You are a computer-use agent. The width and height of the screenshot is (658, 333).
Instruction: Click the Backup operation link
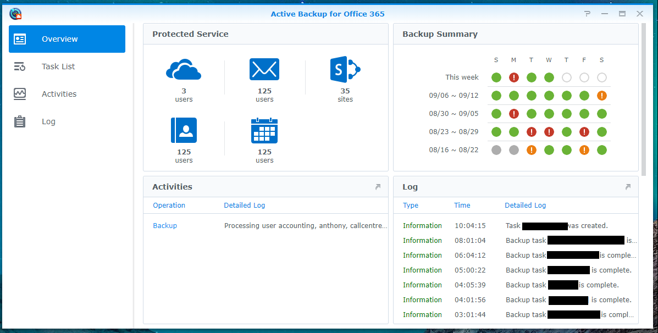165,226
